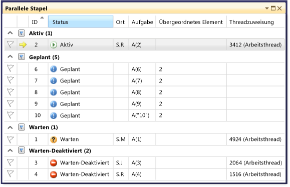Viewport: 290px width, 187px height.
Task: Click the A(7) task cell
Action: tap(142, 80)
